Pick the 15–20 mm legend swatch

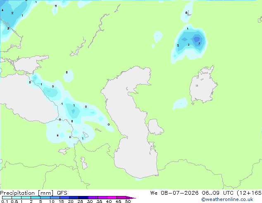[x=64, y=198]
